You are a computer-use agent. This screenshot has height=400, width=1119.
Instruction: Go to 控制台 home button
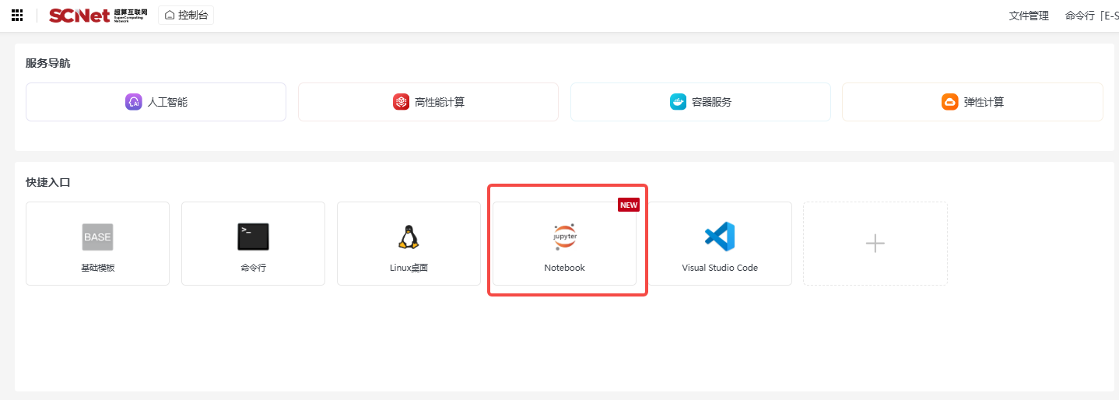(186, 15)
